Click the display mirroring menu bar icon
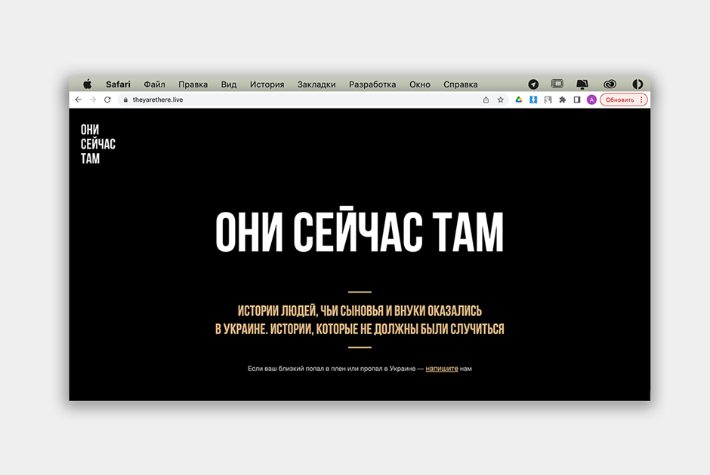The image size is (710, 475). click(582, 84)
